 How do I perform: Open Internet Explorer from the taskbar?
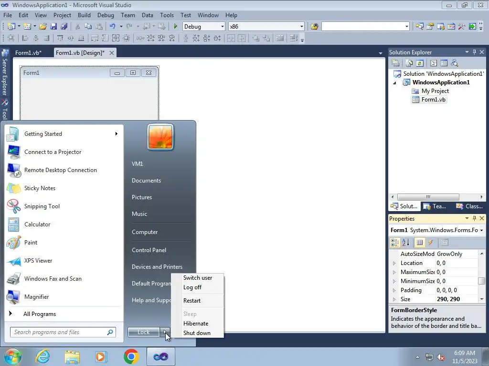(x=43, y=356)
